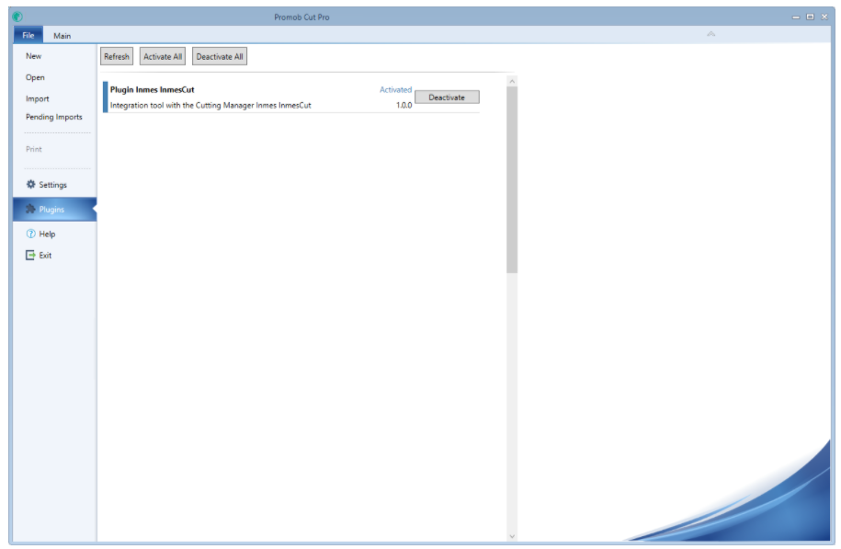Image resolution: width=841 pixels, height=549 pixels.
Task: Switch to the Main tab
Action: [63, 36]
